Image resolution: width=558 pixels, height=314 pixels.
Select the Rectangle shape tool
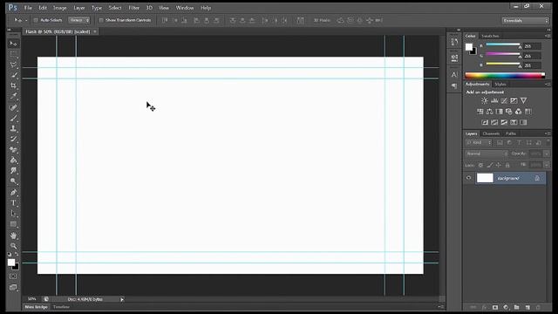pyautogui.click(x=13, y=224)
